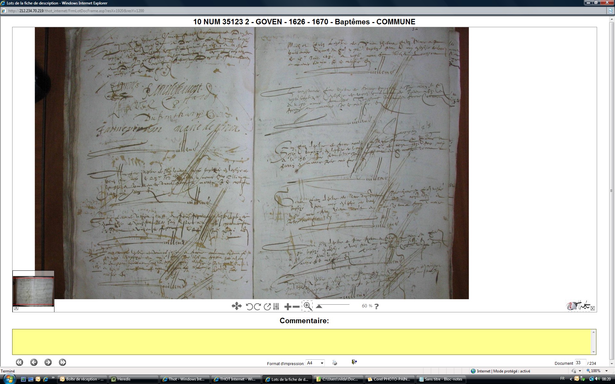Go to the first document page
615x384 pixels.
[20, 362]
